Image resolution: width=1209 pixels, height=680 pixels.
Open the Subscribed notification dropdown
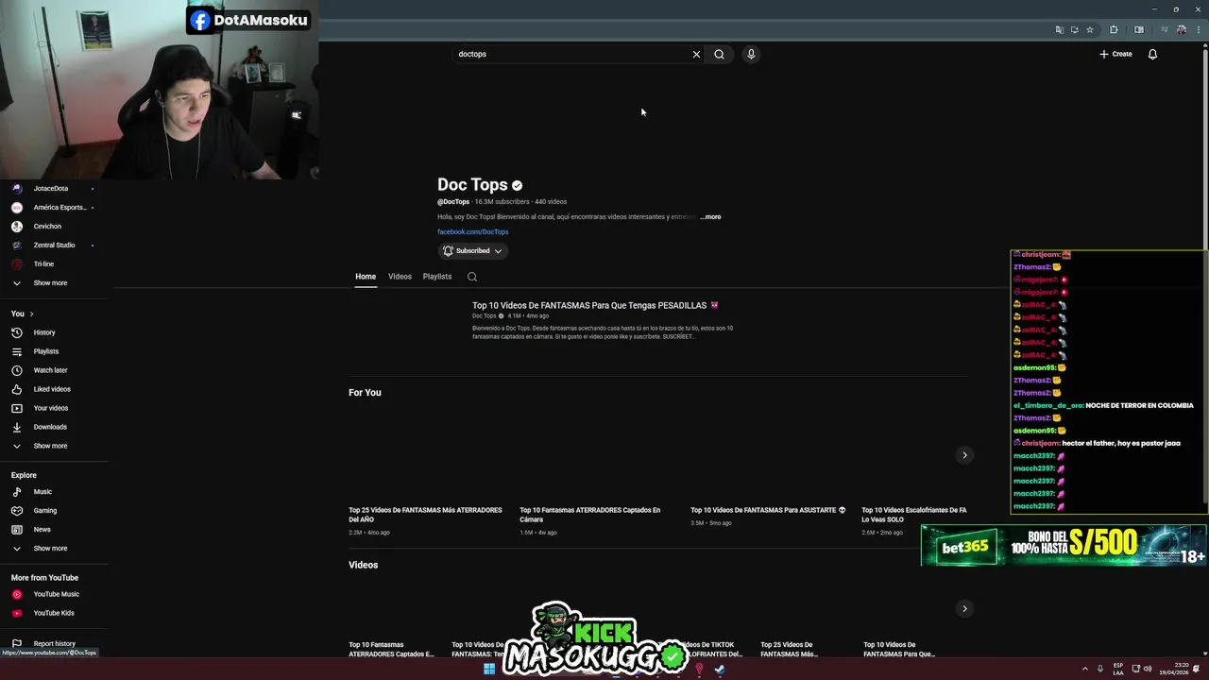473,250
